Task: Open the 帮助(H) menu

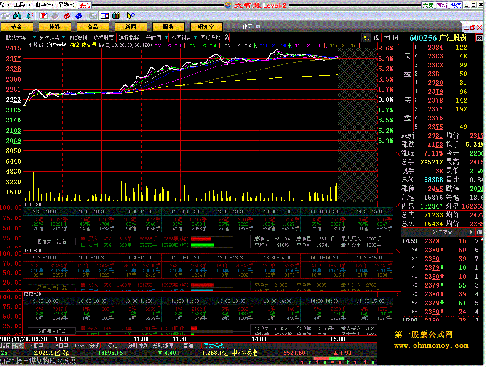Action: 66,5
